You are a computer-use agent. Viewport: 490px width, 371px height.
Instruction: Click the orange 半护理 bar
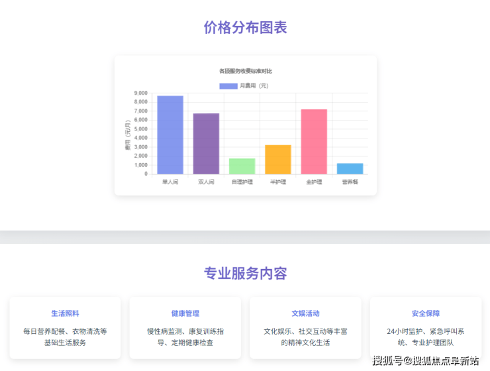click(x=278, y=160)
